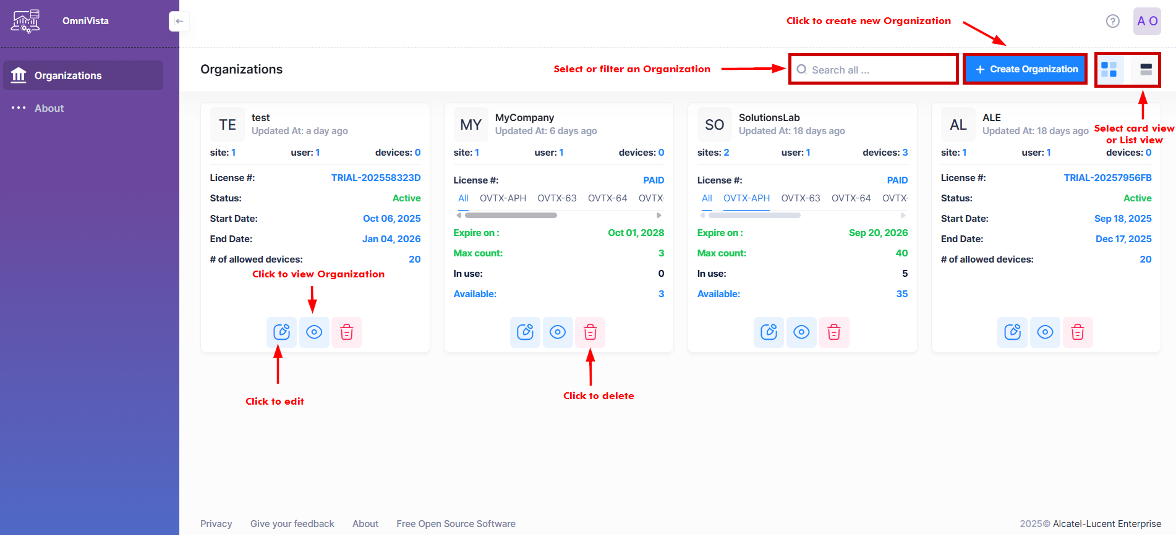
Task: Open the AO user avatar menu
Action: [1147, 21]
